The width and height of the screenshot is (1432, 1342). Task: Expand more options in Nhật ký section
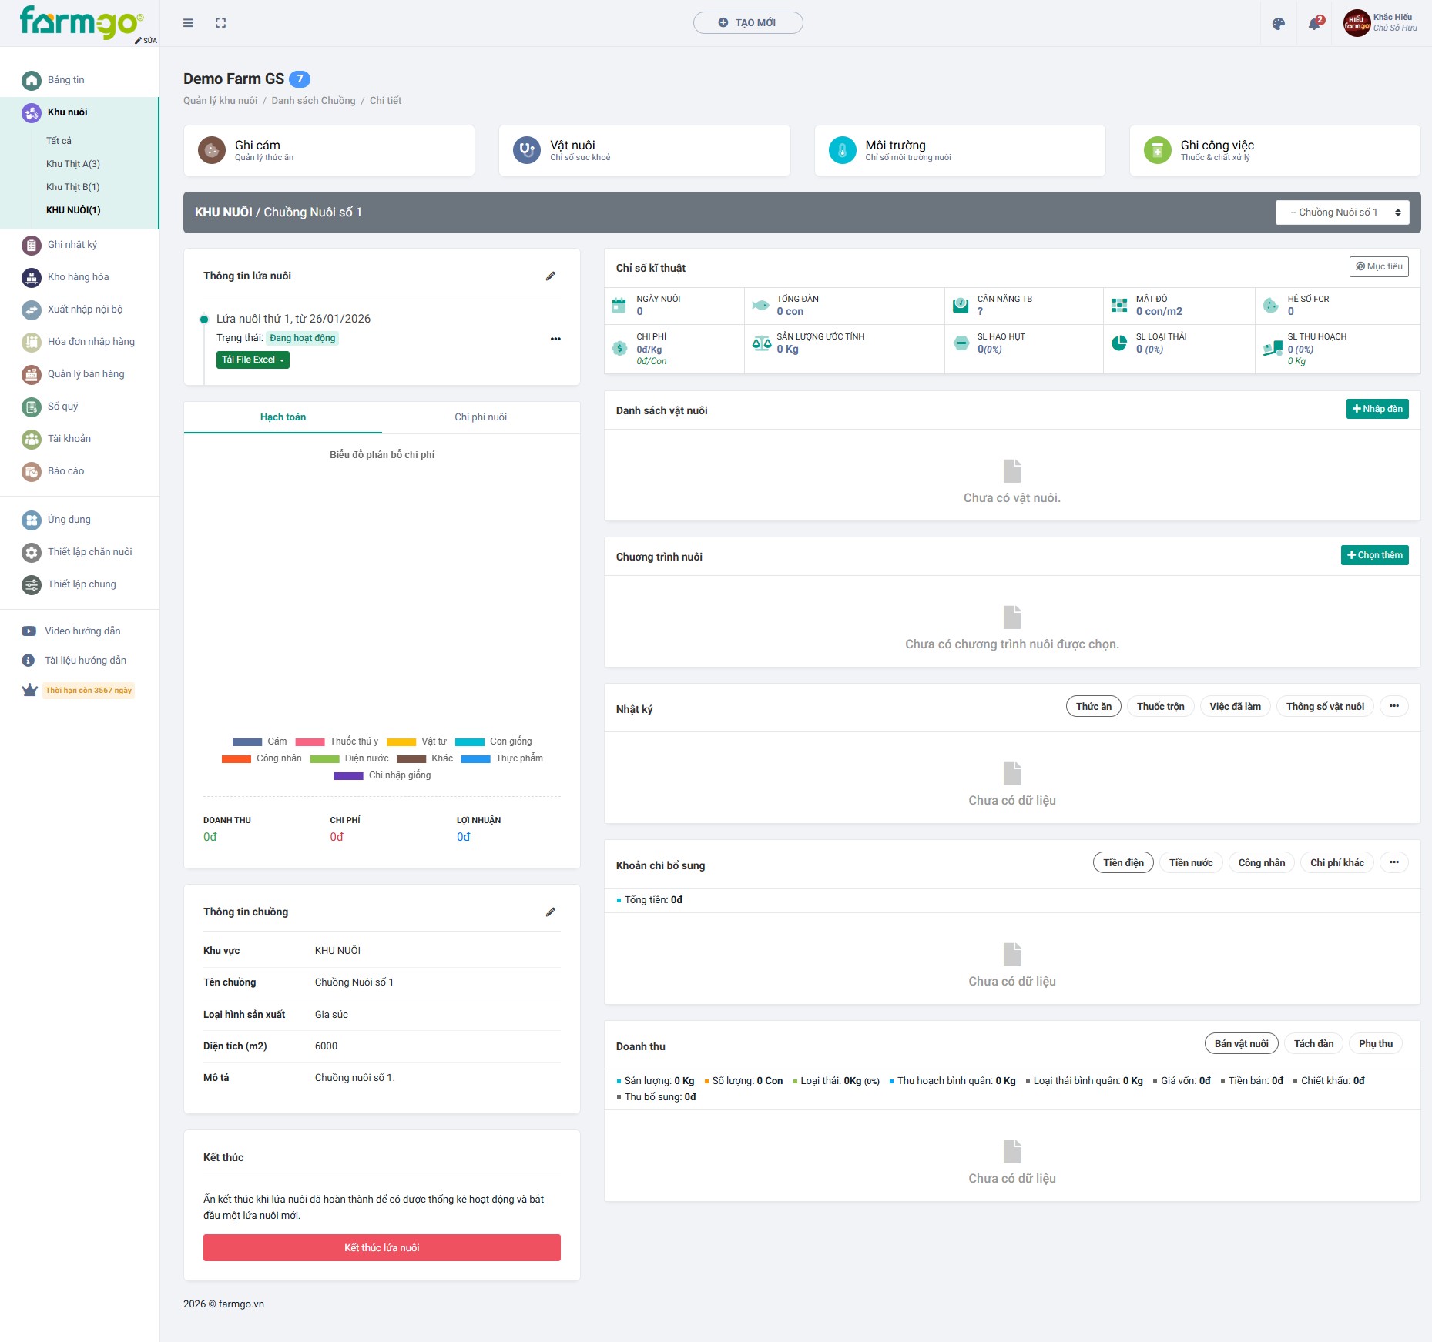(x=1393, y=707)
